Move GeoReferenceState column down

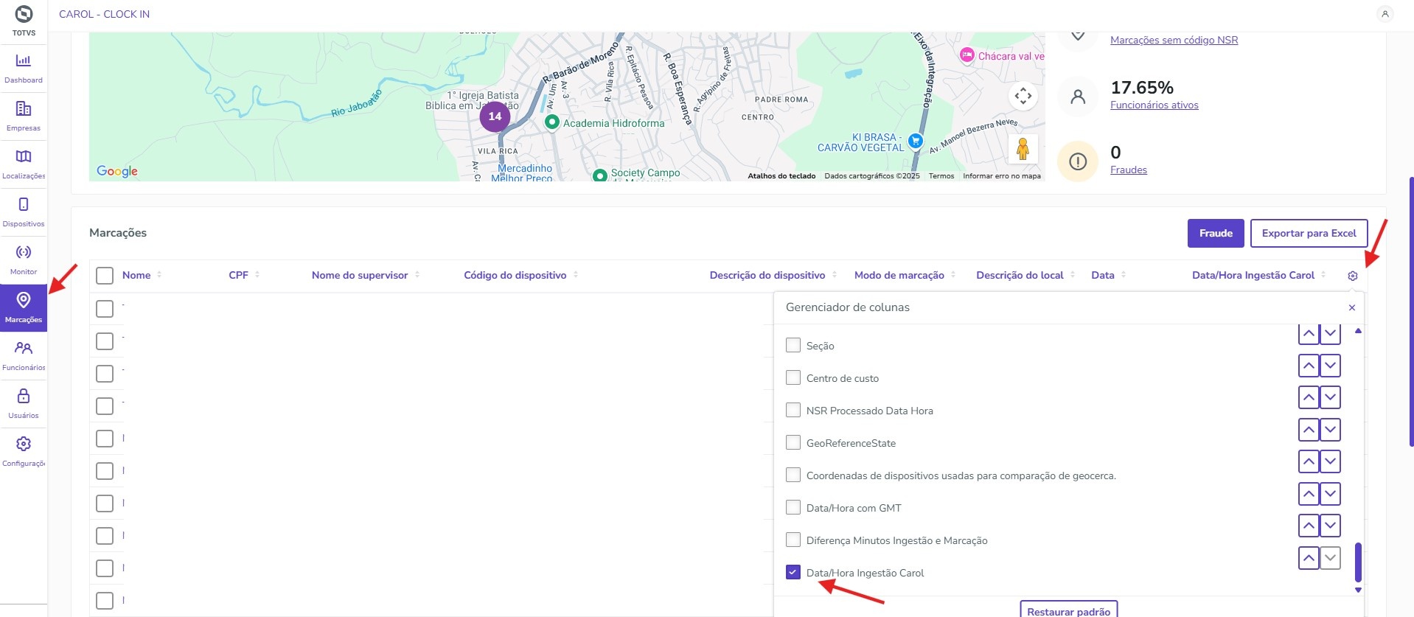tap(1330, 430)
